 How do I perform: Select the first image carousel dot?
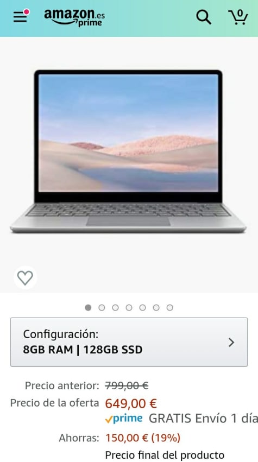(88, 308)
